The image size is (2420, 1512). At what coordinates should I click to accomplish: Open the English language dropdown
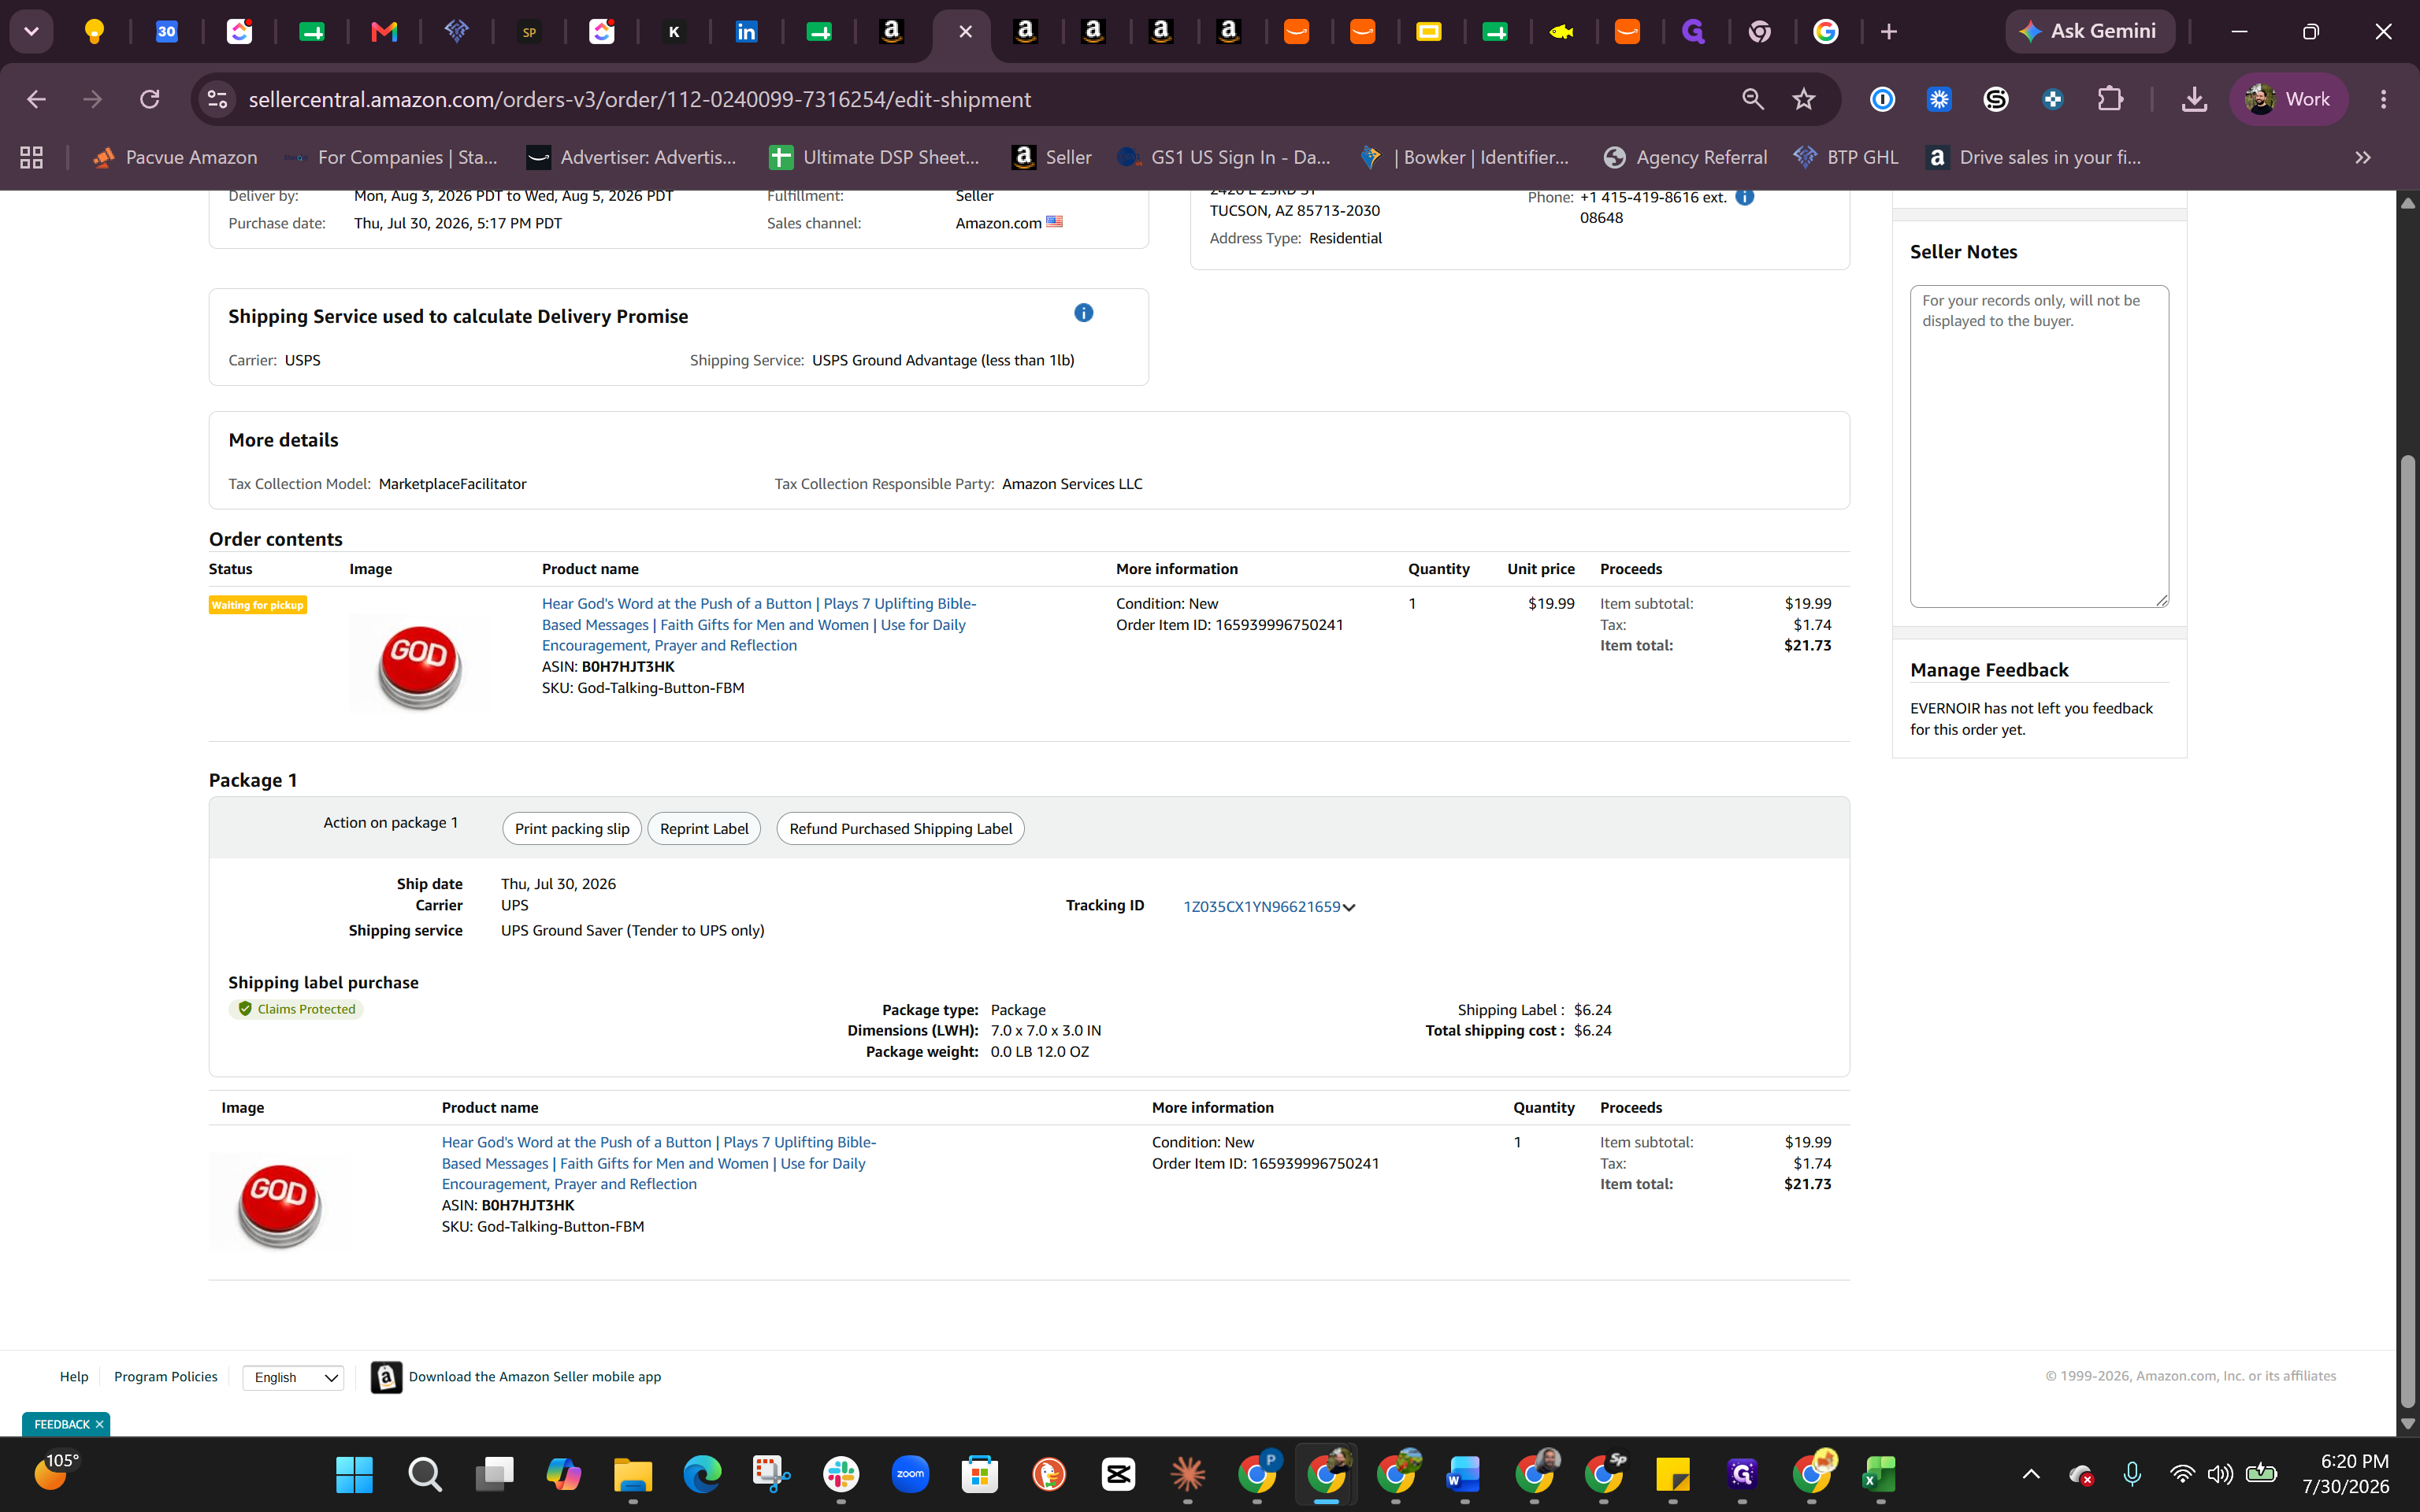tap(294, 1377)
